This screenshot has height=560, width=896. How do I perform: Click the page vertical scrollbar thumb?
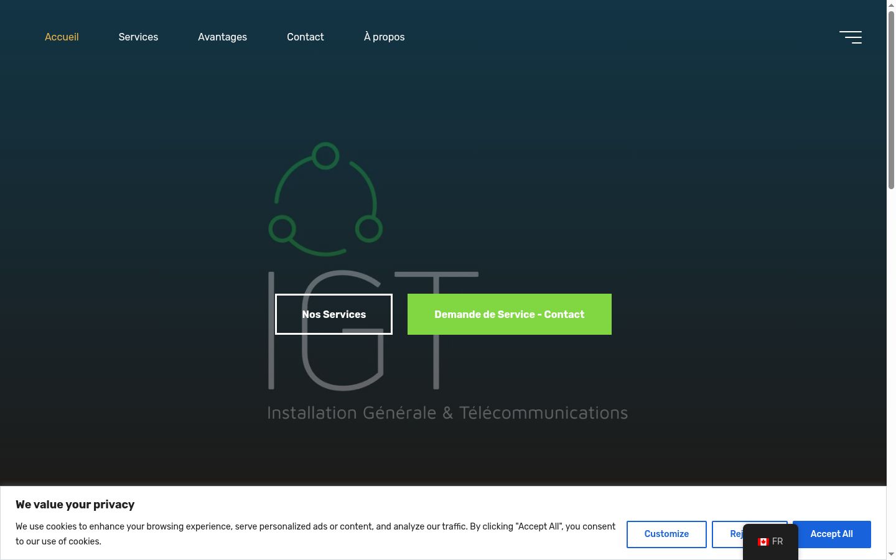tap(891, 100)
